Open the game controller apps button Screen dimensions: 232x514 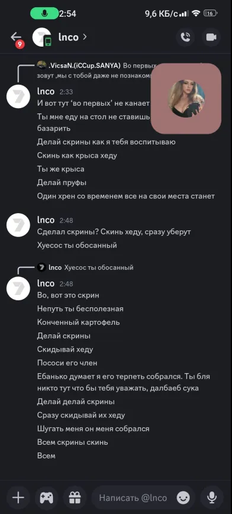46,498
